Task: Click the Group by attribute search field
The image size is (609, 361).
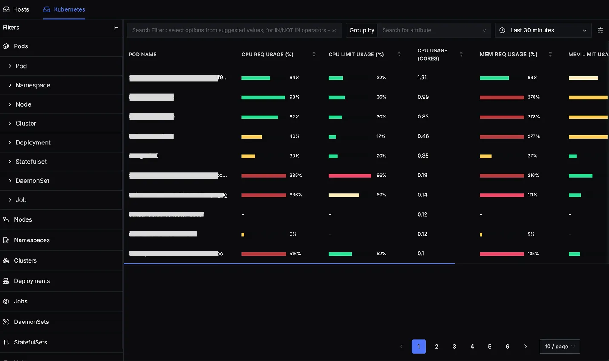Action: pyautogui.click(x=430, y=30)
